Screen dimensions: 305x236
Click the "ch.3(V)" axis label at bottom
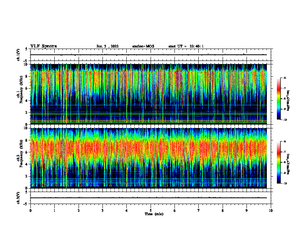18,198
